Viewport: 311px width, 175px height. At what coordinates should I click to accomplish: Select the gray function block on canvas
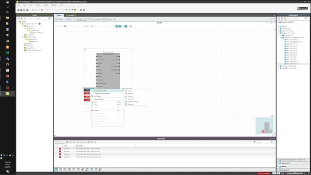click(x=108, y=71)
